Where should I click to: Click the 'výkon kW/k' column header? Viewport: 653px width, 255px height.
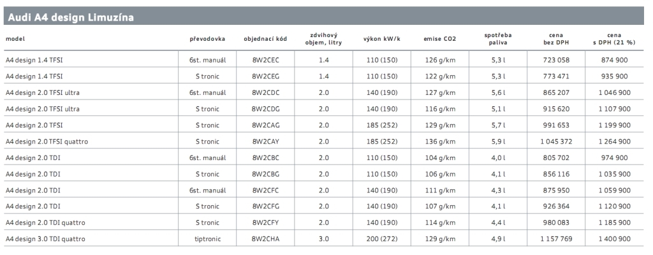point(381,39)
